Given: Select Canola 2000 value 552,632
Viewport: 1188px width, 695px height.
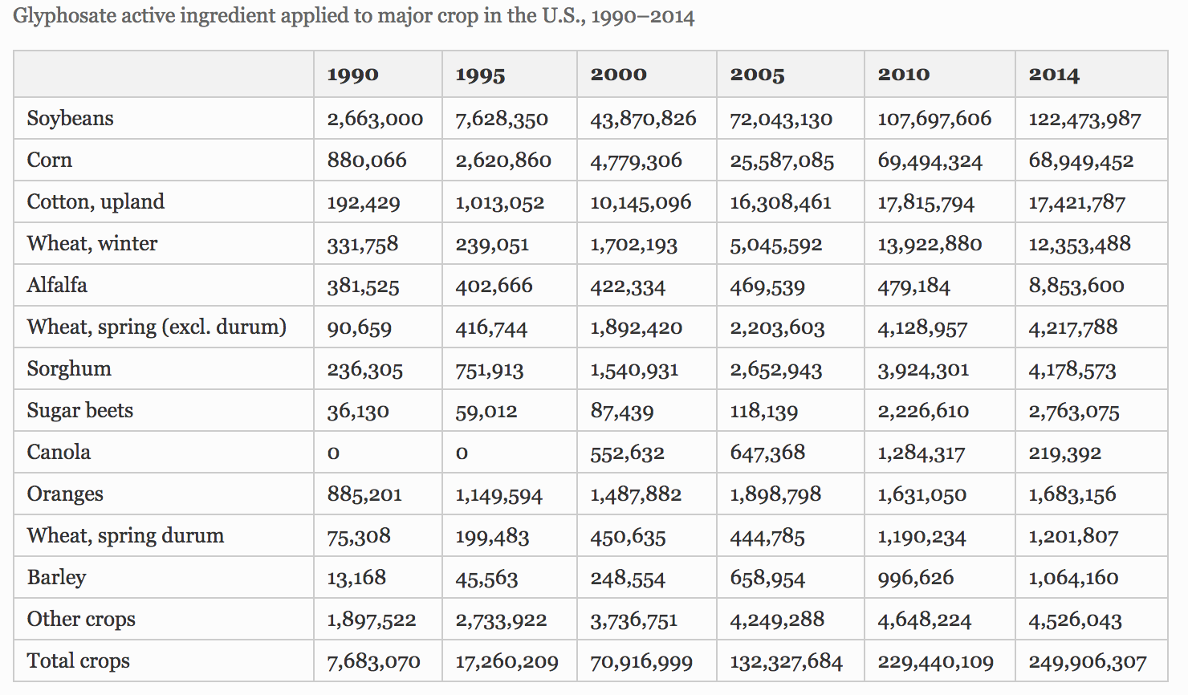Looking at the screenshot, I should pos(628,453).
